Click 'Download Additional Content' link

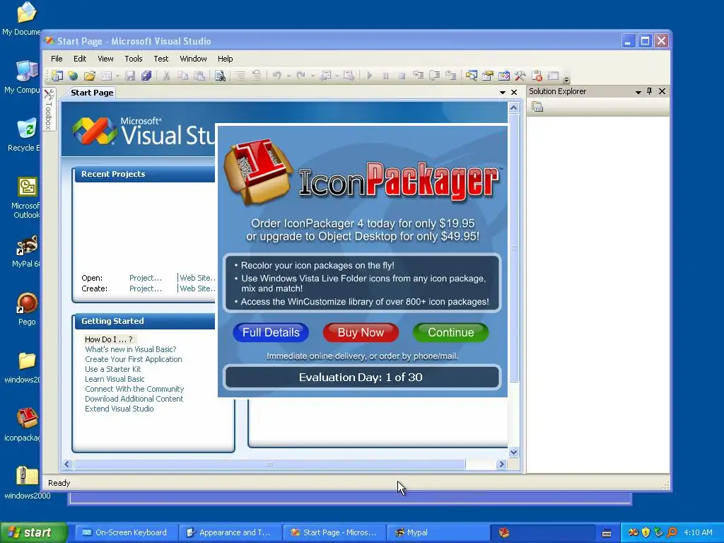[134, 399]
